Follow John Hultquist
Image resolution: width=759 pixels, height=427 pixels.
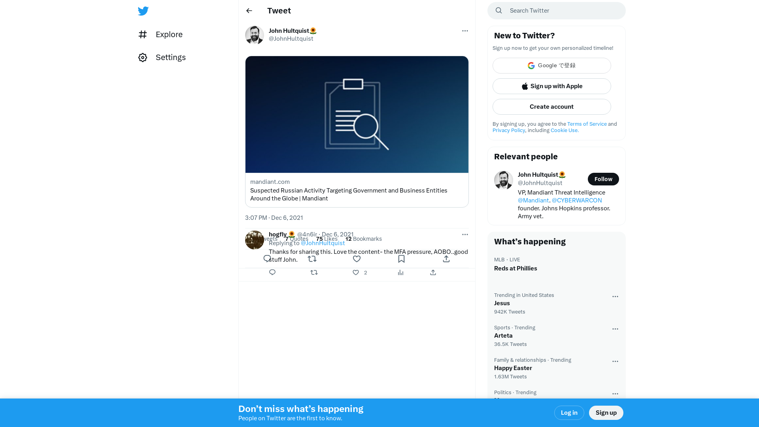(603, 179)
